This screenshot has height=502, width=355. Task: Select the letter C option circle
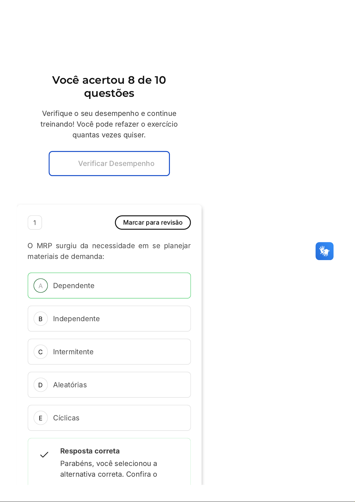pyautogui.click(x=41, y=352)
